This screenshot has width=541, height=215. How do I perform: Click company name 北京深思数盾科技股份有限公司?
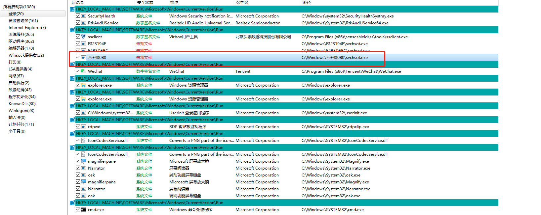pyautogui.click(x=263, y=37)
